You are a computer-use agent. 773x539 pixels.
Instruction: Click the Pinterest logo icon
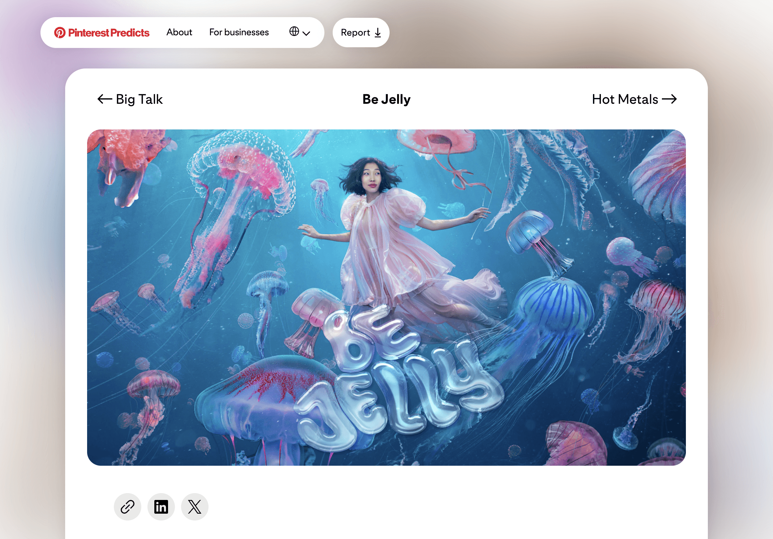(x=60, y=33)
